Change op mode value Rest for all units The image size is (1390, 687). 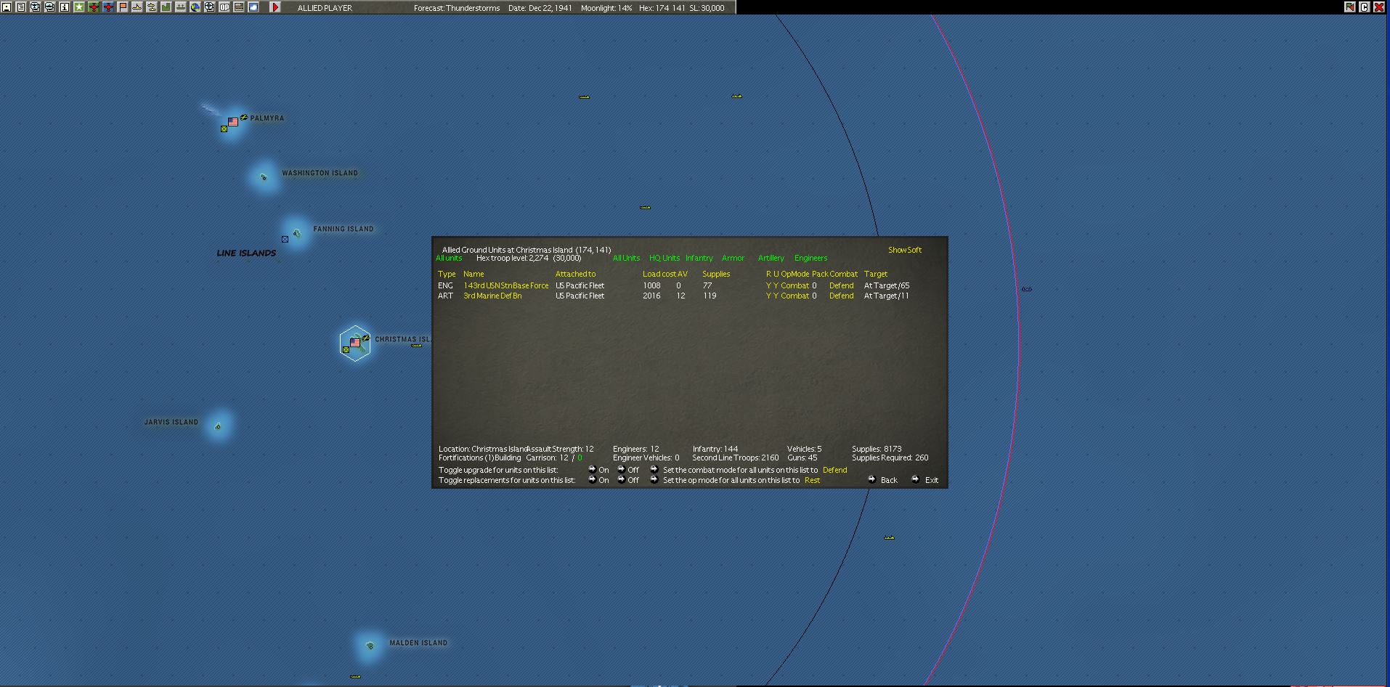(812, 480)
